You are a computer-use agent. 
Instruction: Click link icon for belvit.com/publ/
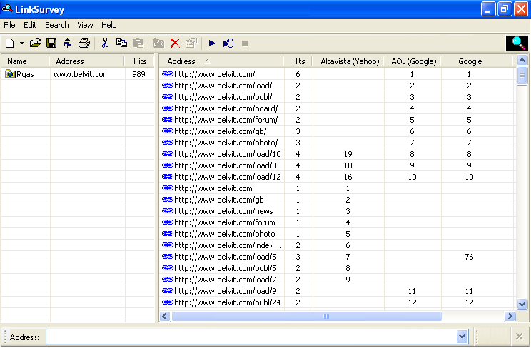[168, 97]
